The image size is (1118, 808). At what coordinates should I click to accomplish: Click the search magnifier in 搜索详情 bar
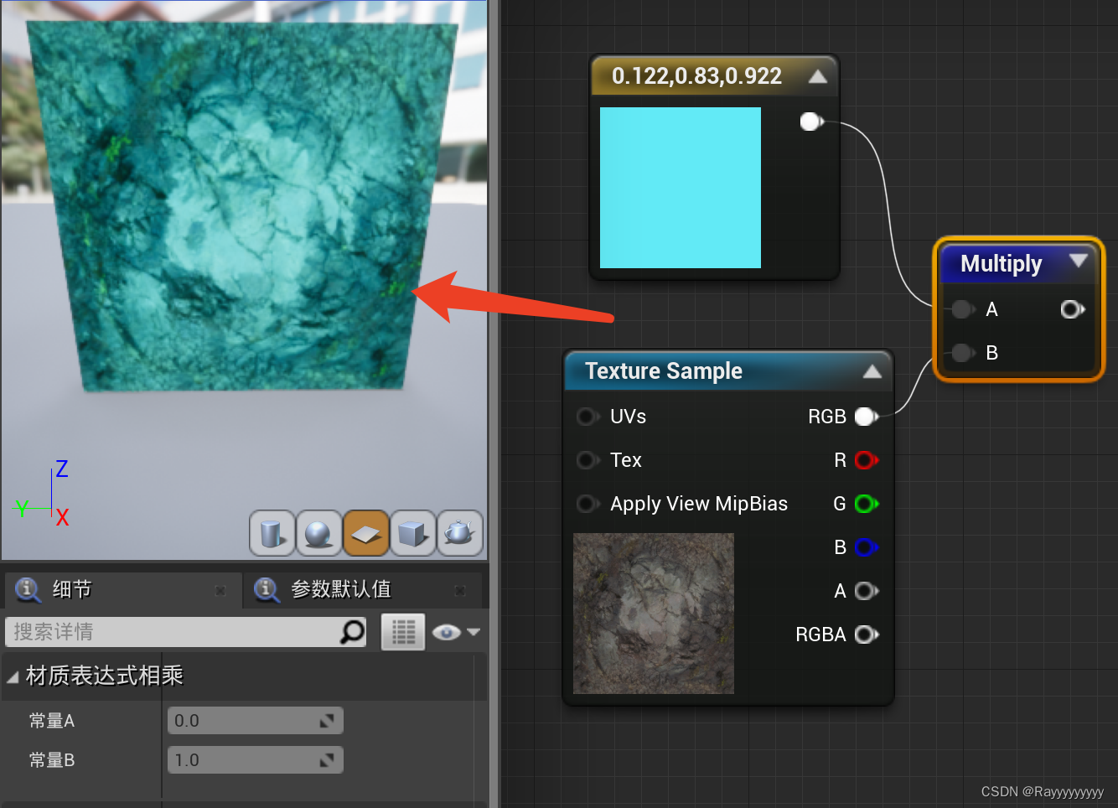[x=352, y=632]
